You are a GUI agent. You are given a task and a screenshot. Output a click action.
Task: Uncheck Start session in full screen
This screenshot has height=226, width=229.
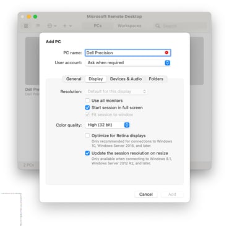click(x=87, y=107)
